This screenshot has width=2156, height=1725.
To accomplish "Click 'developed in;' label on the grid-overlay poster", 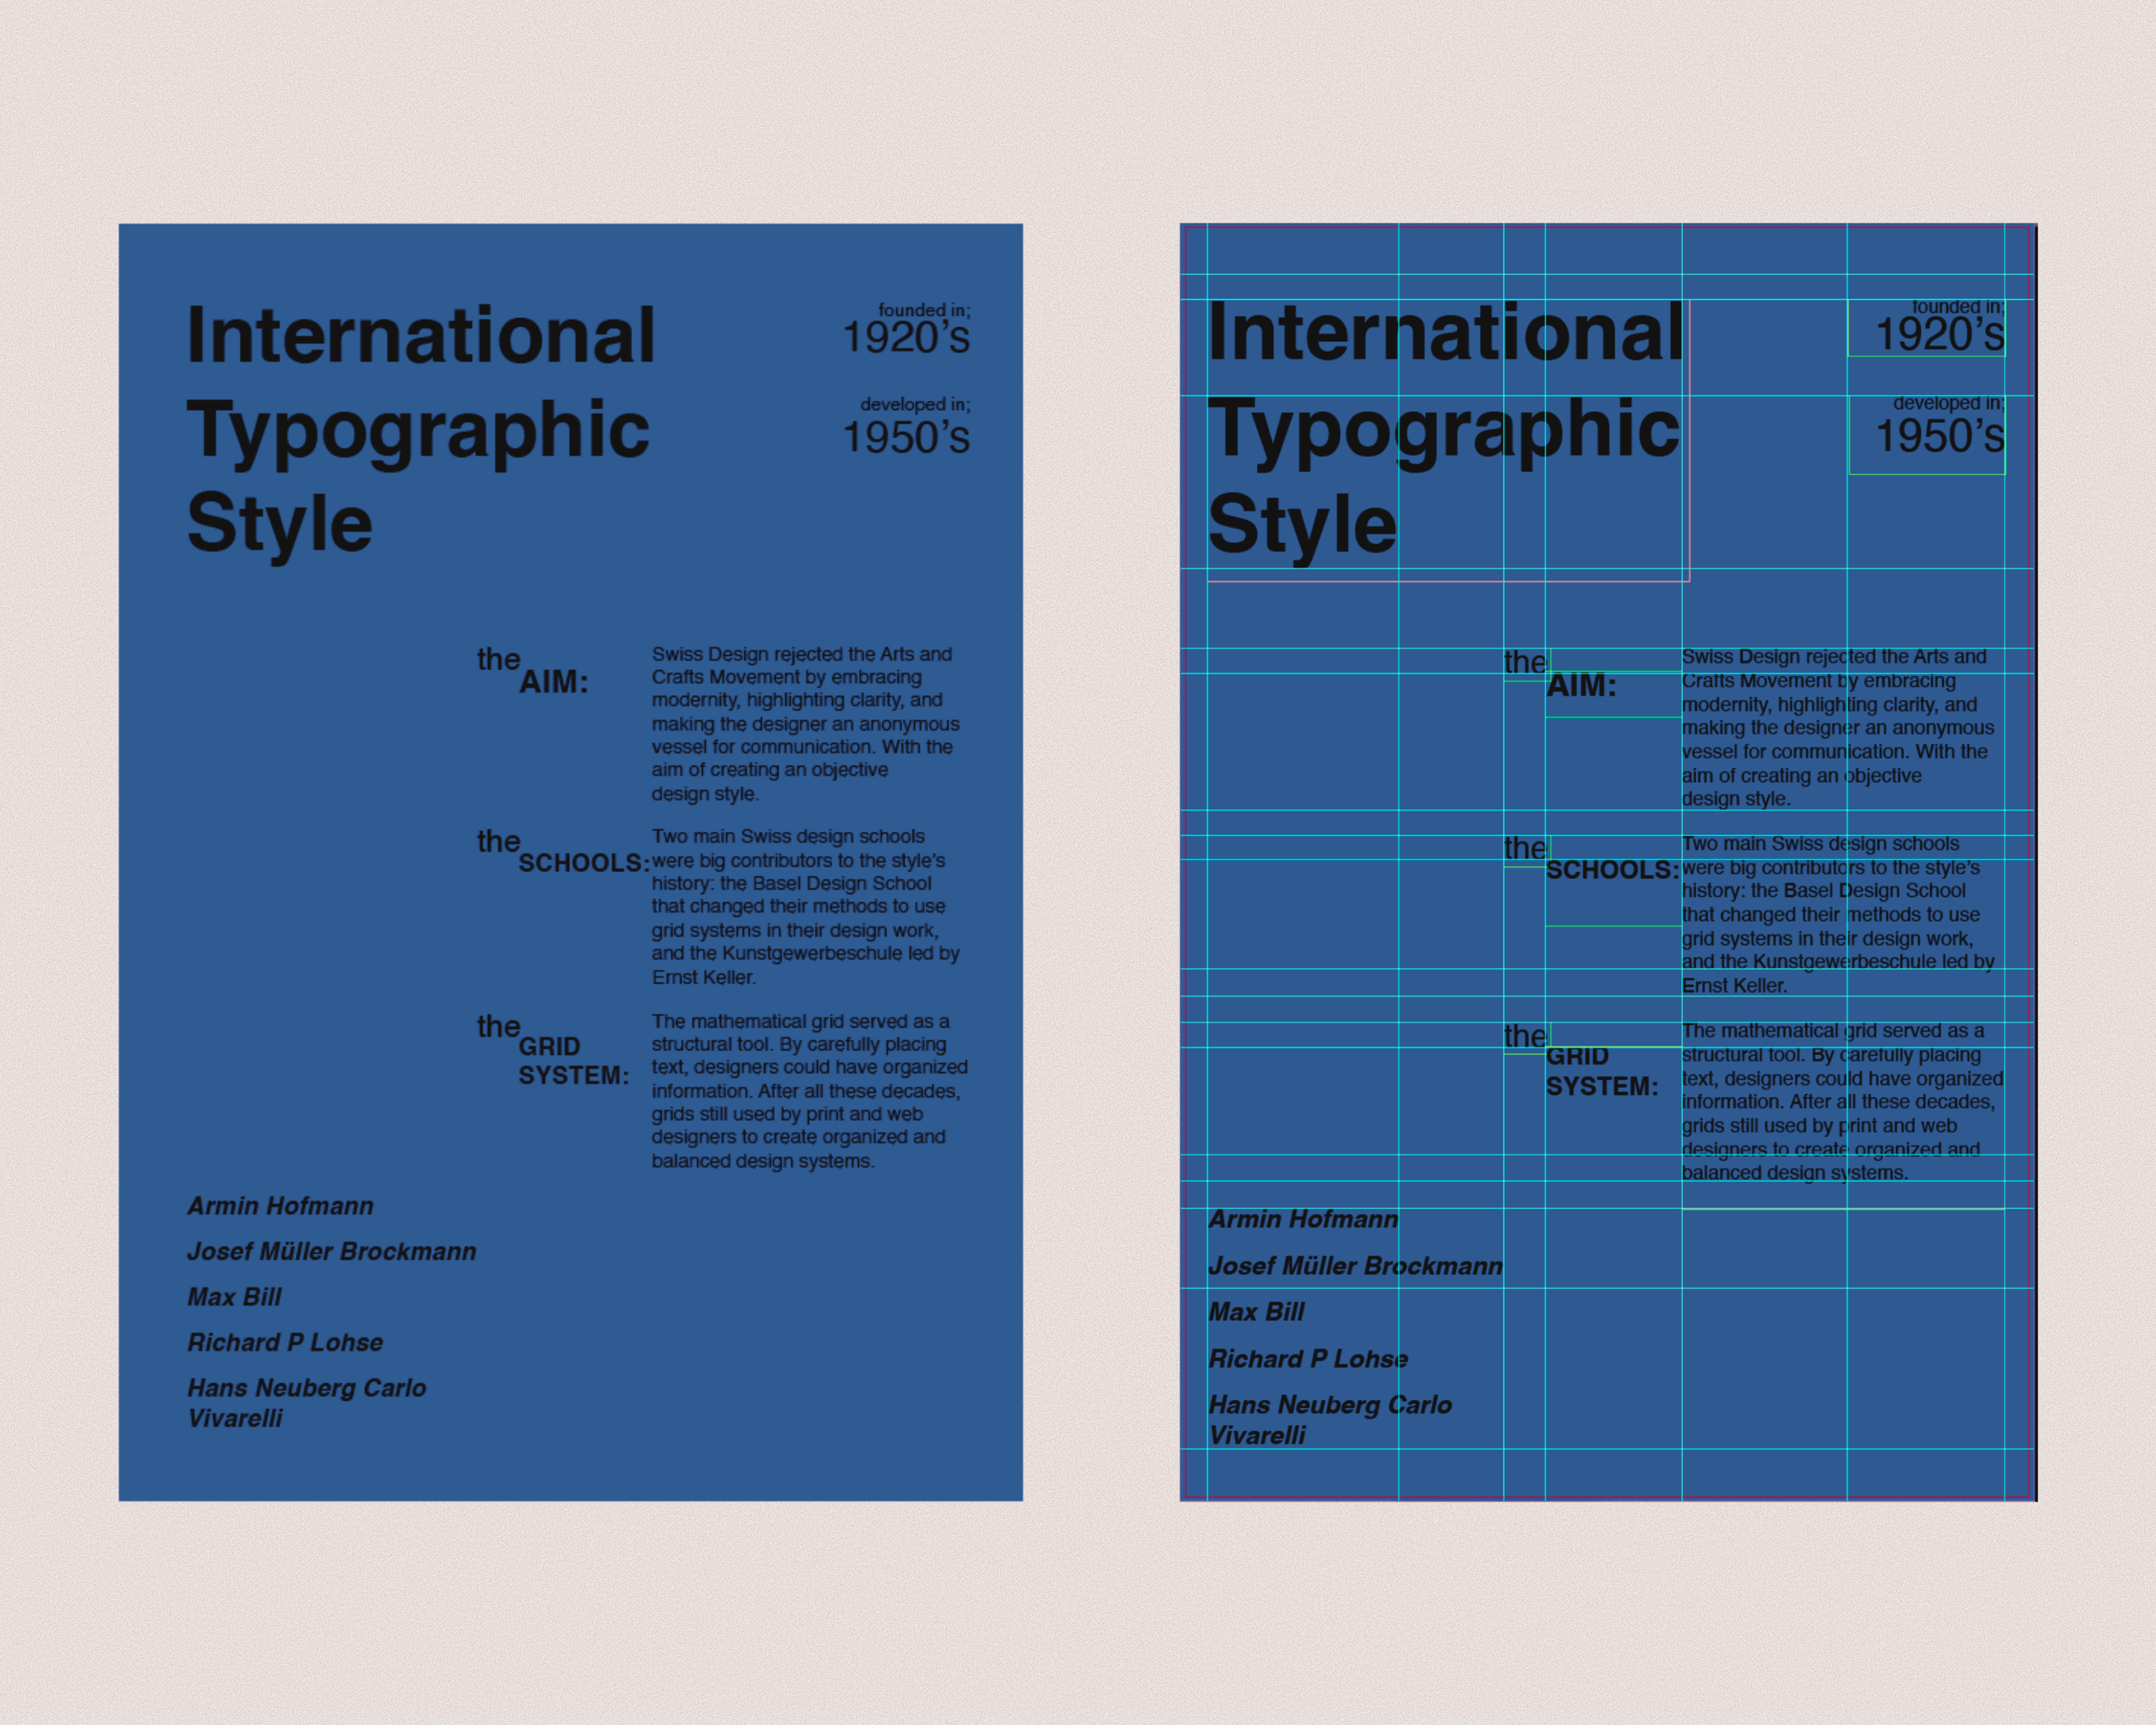I will 1949,403.
